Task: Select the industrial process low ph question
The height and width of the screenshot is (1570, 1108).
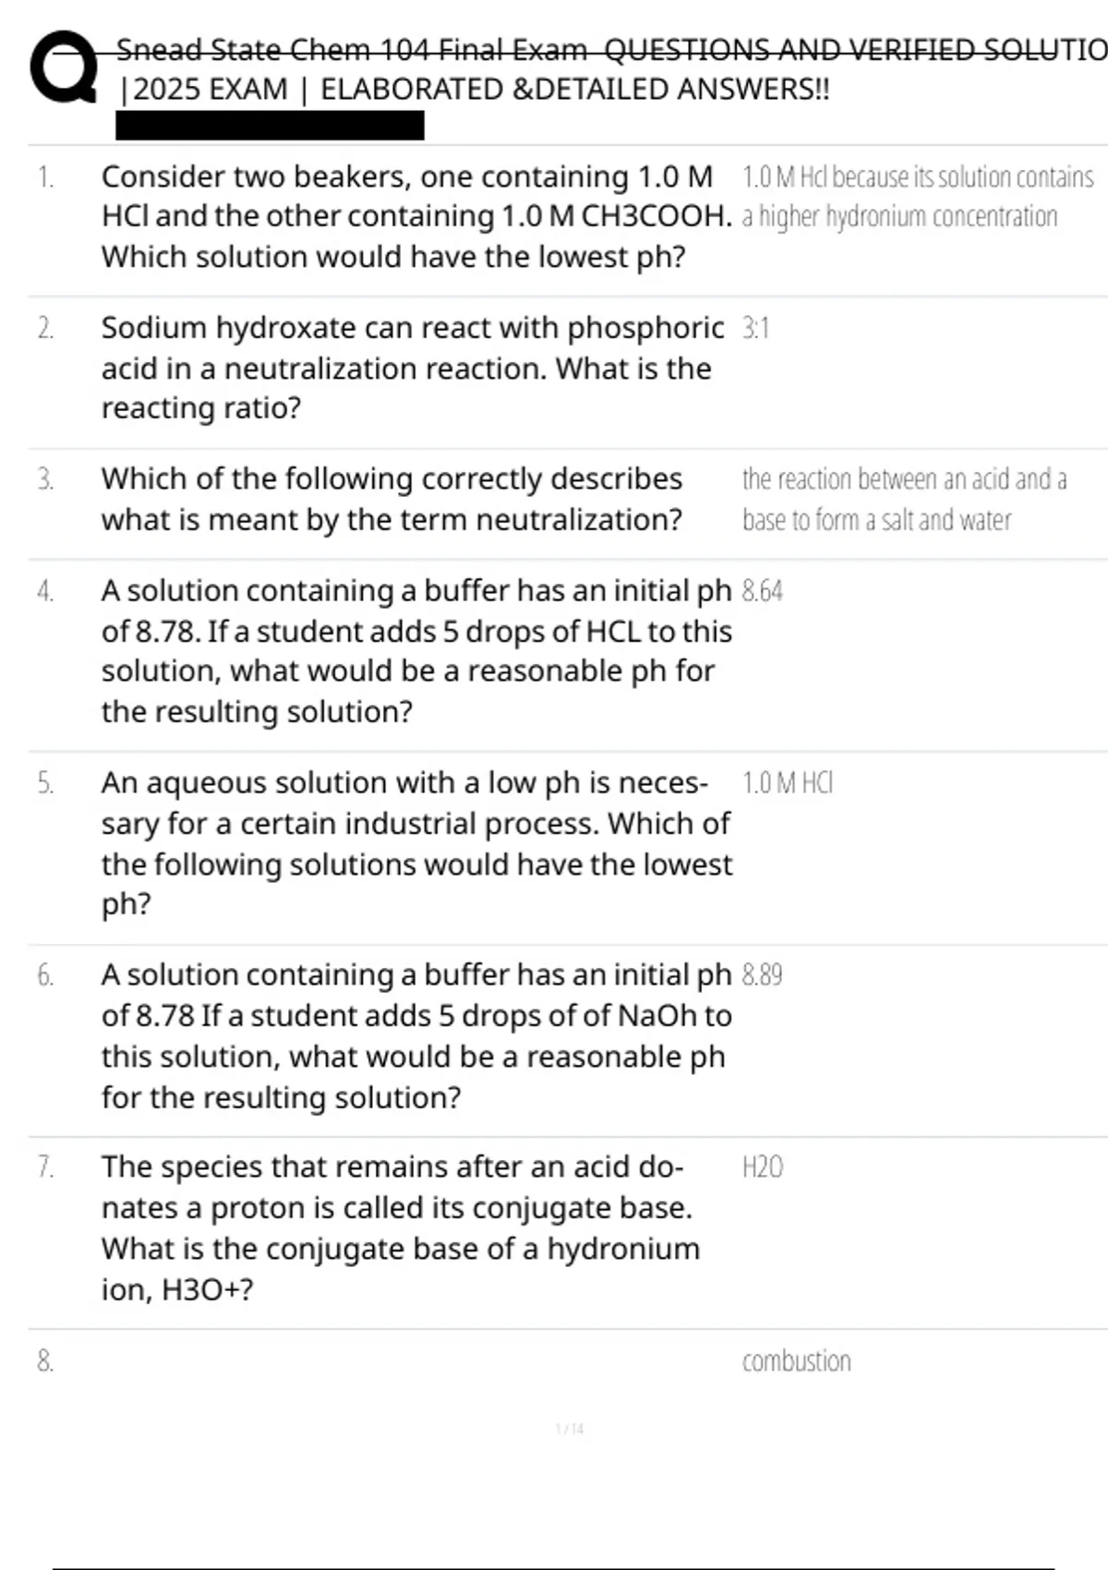Action: click(415, 842)
